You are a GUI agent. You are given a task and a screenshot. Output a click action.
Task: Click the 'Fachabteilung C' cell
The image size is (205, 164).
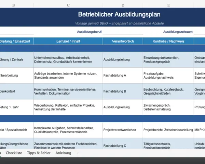click(123, 143)
